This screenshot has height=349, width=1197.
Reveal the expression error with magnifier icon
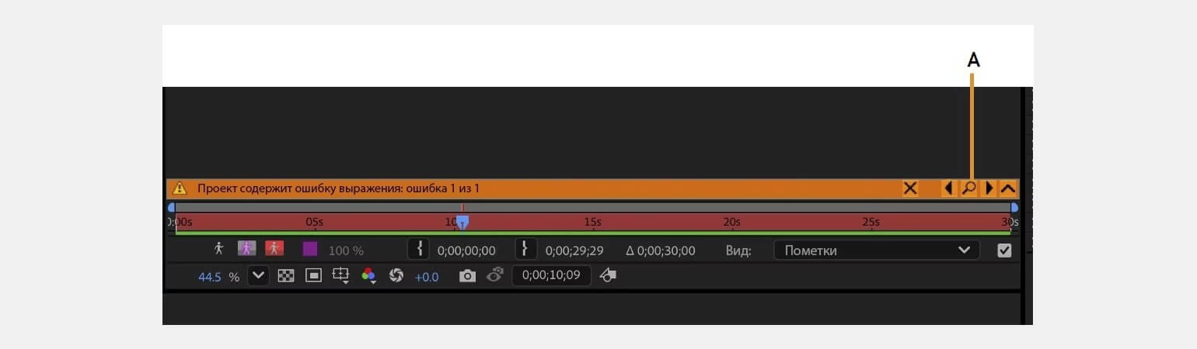(969, 188)
